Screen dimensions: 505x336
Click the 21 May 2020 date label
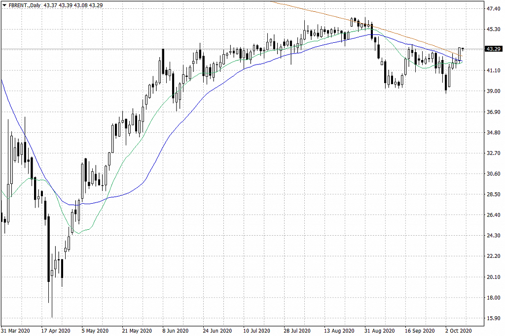tap(137, 331)
